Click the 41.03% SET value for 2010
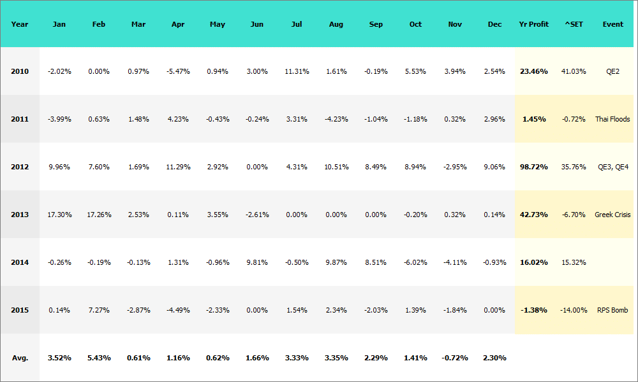 pos(573,71)
